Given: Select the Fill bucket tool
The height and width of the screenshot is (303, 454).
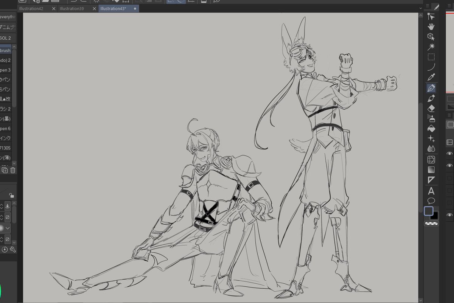Looking at the screenshot, I should click(x=431, y=129).
